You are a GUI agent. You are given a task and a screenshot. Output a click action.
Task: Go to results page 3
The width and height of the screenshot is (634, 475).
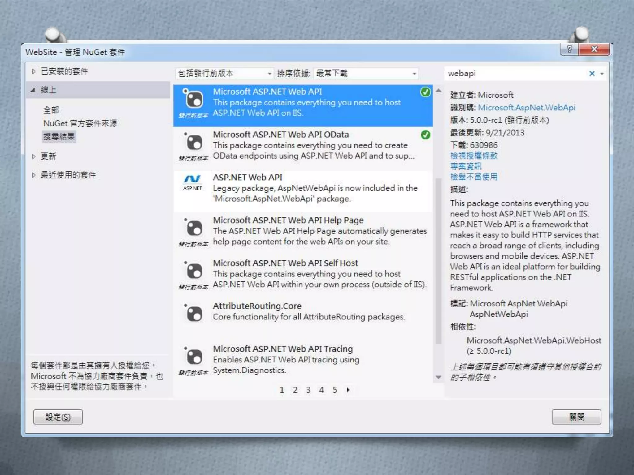coord(308,390)
